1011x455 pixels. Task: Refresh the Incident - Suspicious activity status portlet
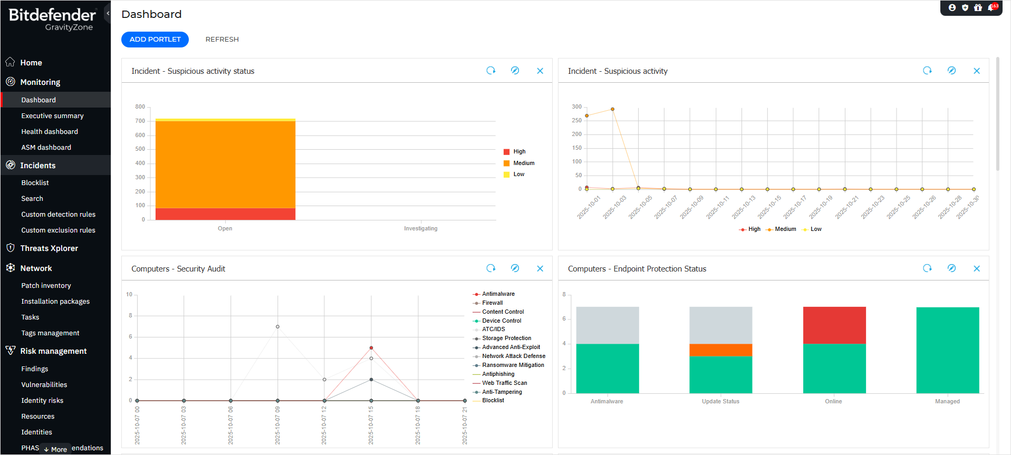[x=490, y=71]
